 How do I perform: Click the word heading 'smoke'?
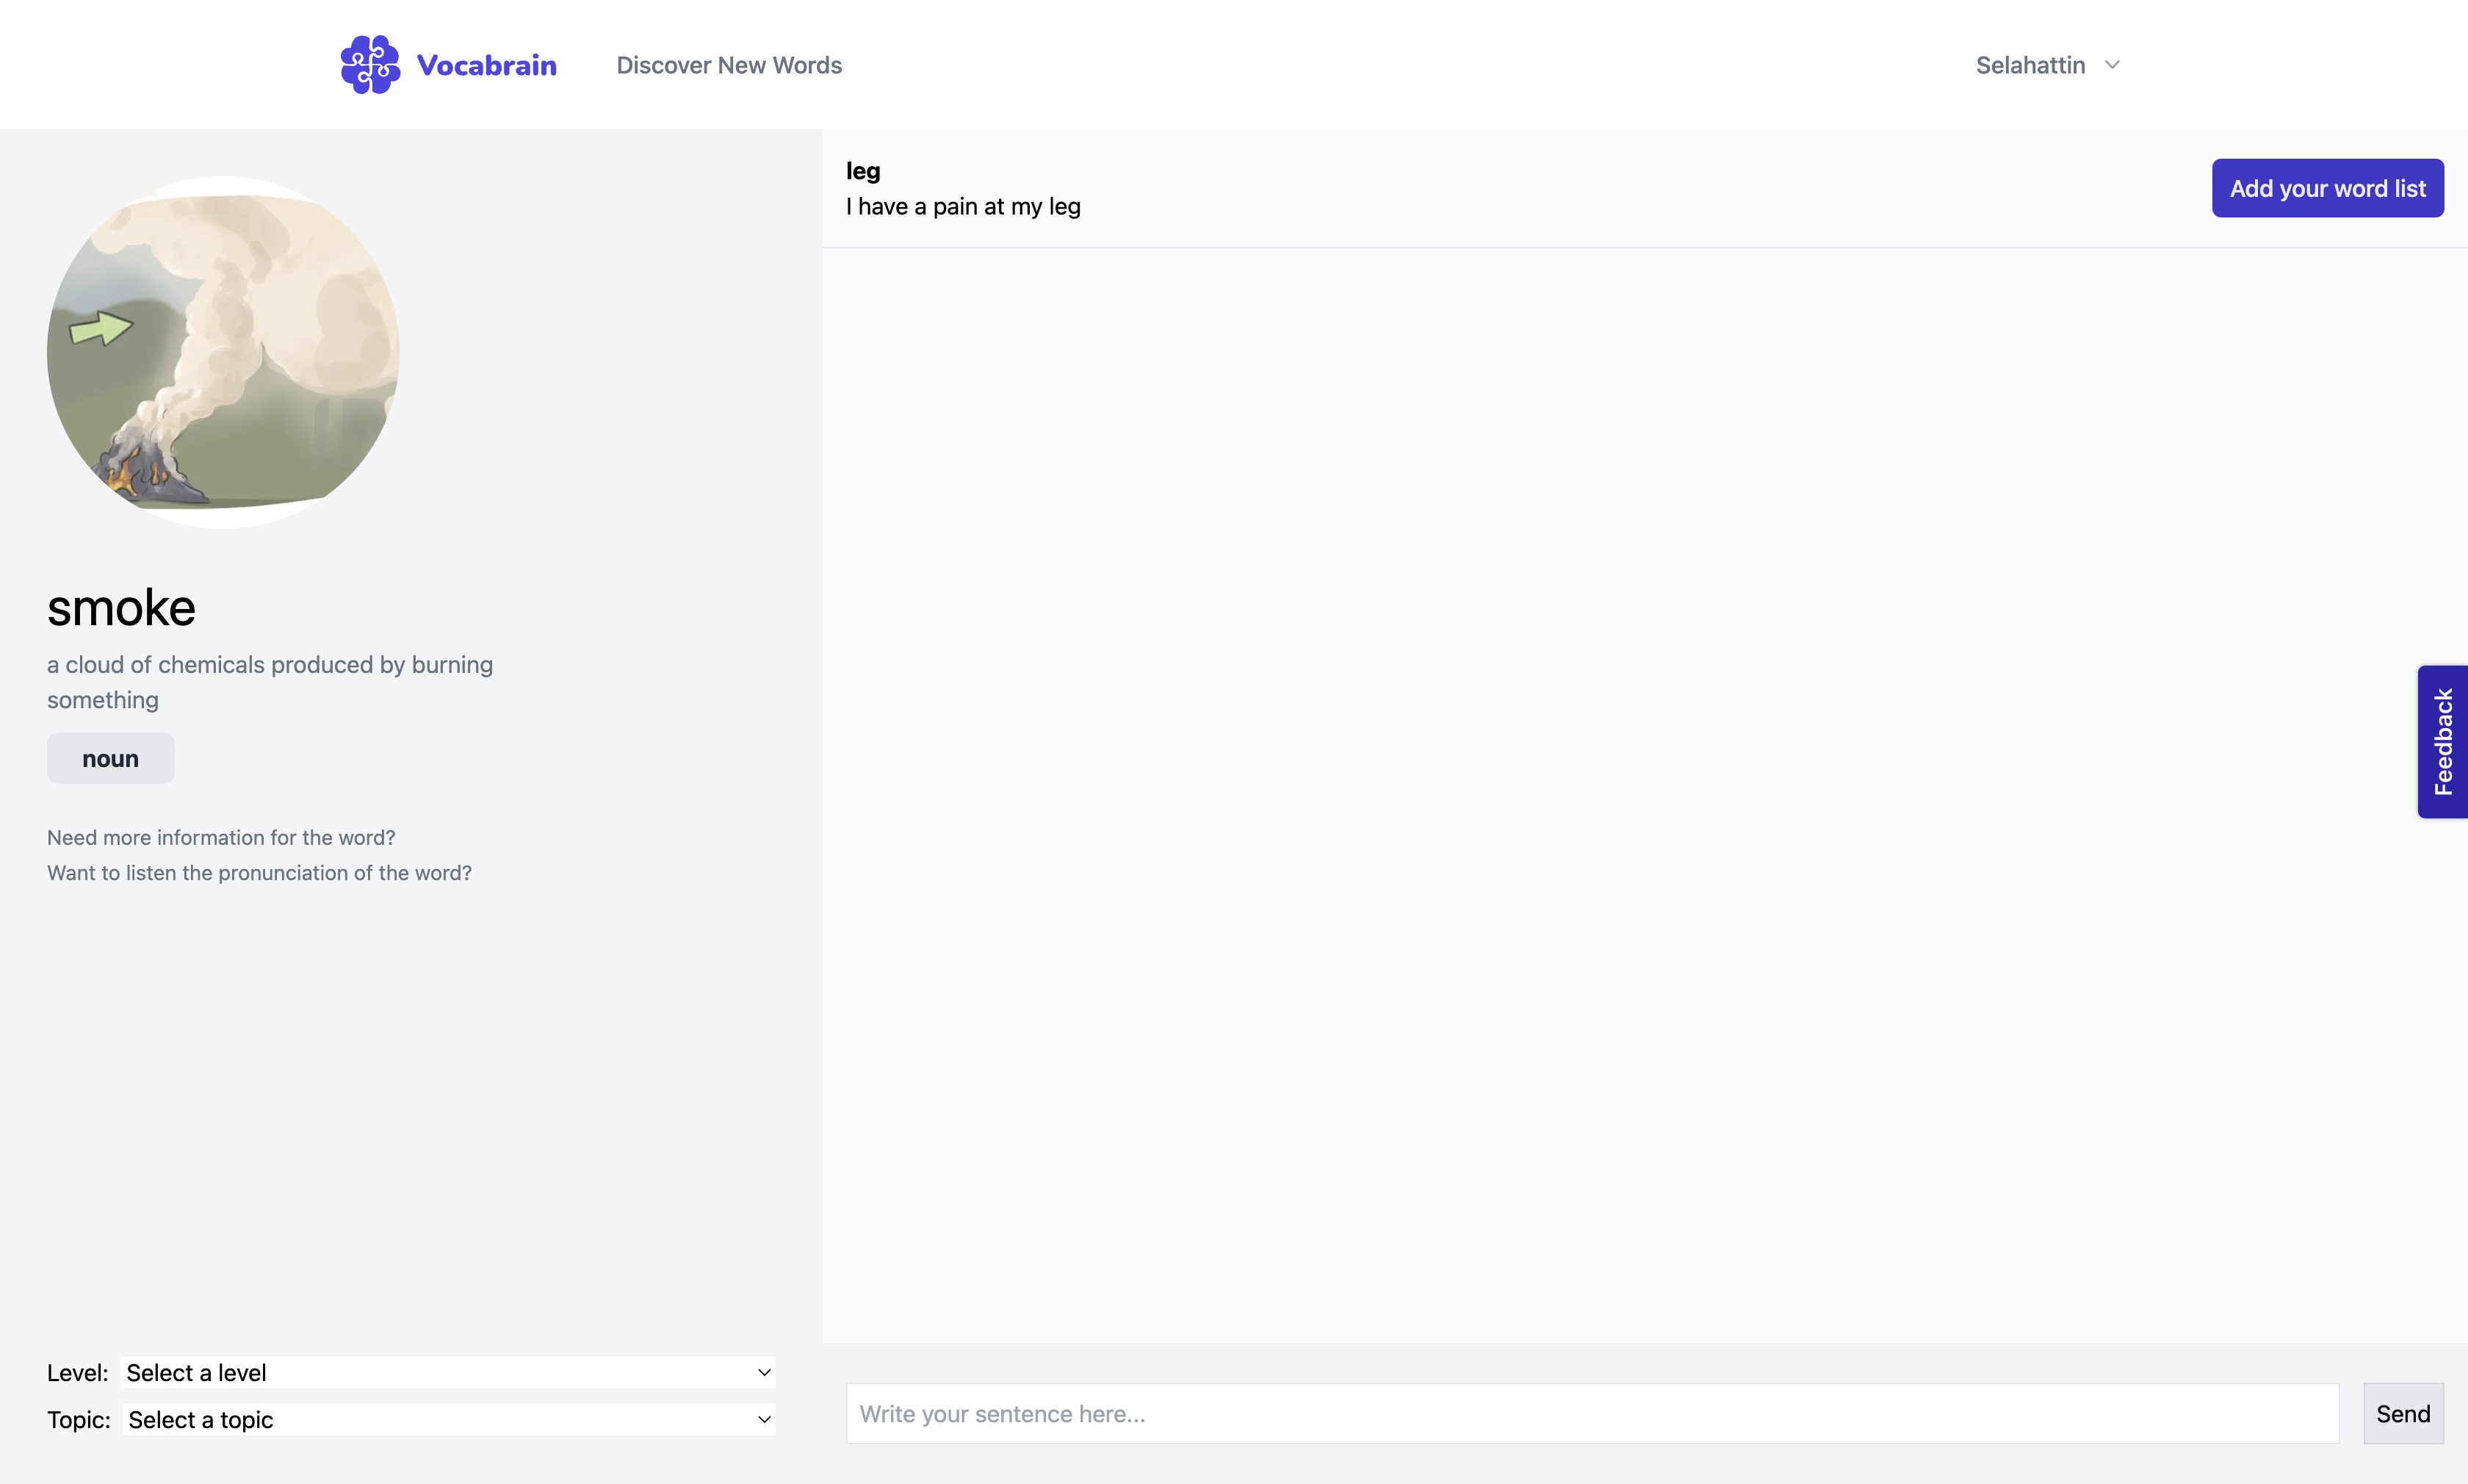coord(121,607)
